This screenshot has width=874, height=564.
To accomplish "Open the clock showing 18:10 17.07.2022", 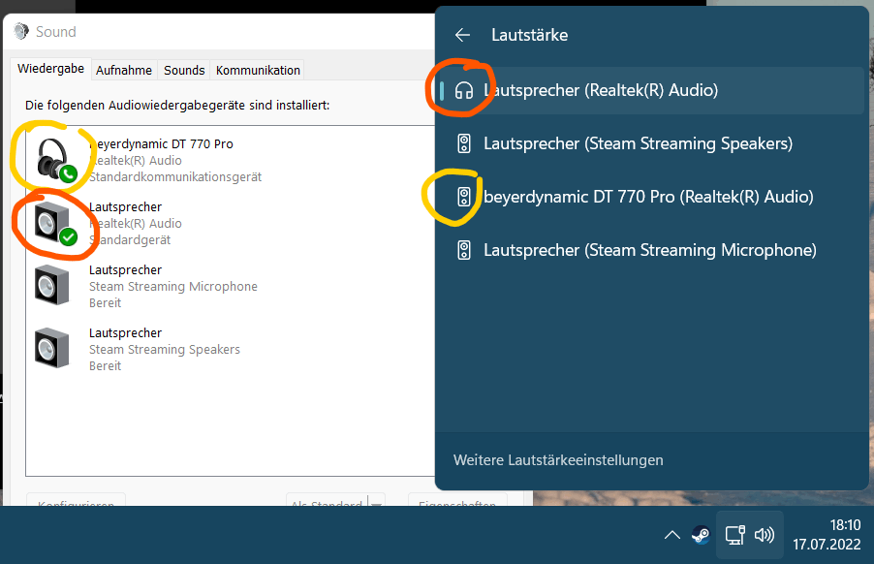I will tap(827, 535).
